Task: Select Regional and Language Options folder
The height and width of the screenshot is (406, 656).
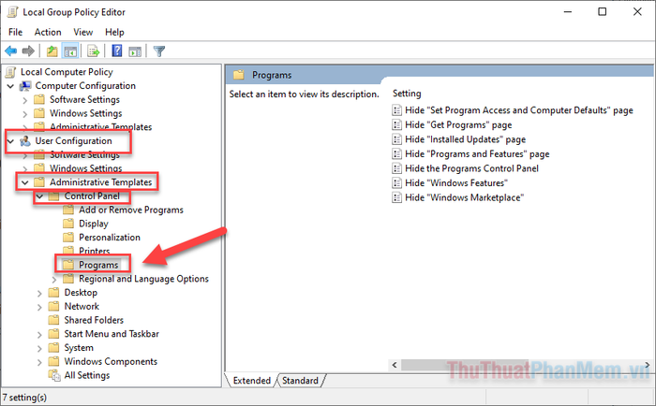Action: [x=143, y=279]
